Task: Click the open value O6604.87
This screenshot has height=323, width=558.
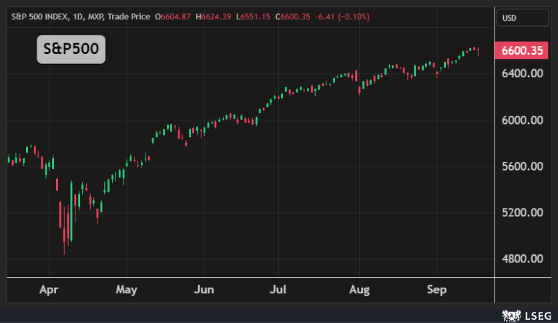Action: [x=172, y=15]
